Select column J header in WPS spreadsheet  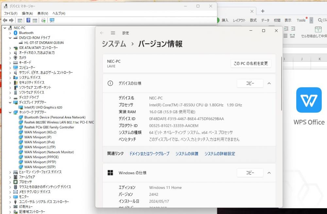click(x=302, y=59)
